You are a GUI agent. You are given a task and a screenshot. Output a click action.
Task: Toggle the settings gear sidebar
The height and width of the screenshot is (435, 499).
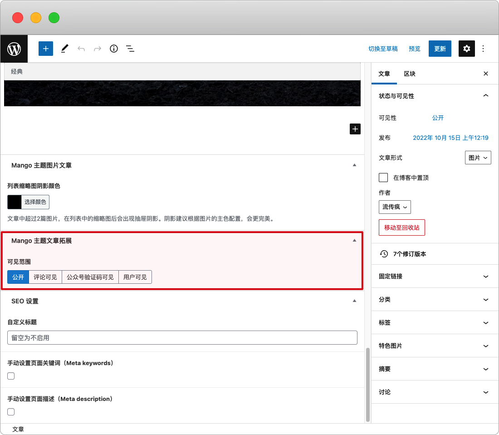(466, 49)
